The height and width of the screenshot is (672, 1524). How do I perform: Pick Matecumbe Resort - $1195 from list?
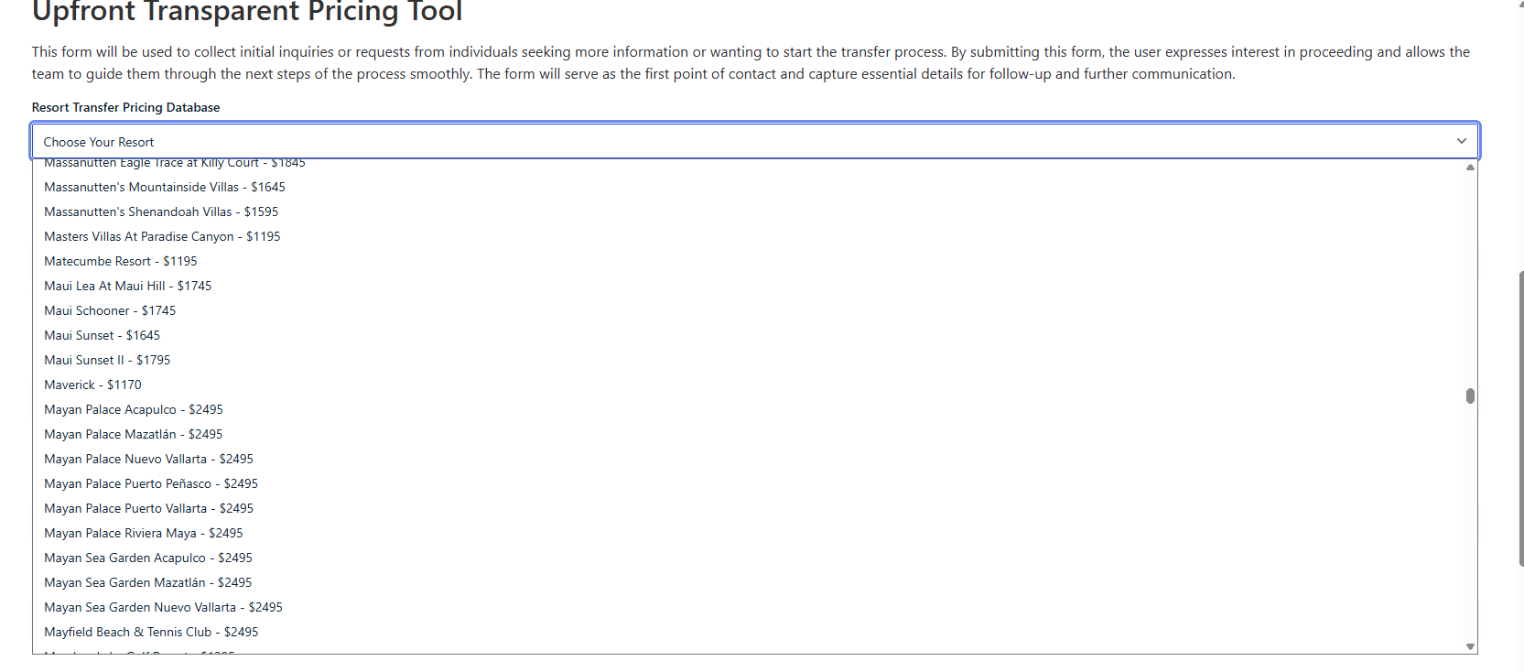click(x=121, y=261)
